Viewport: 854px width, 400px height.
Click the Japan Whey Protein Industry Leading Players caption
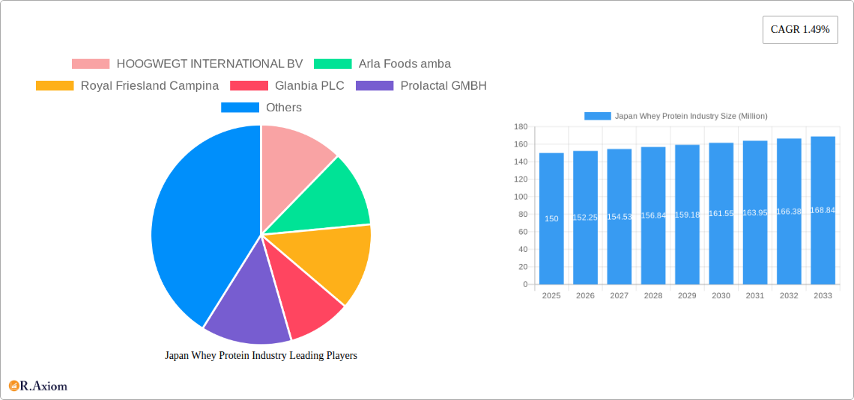pyautogui.click(x=261, y=355)
